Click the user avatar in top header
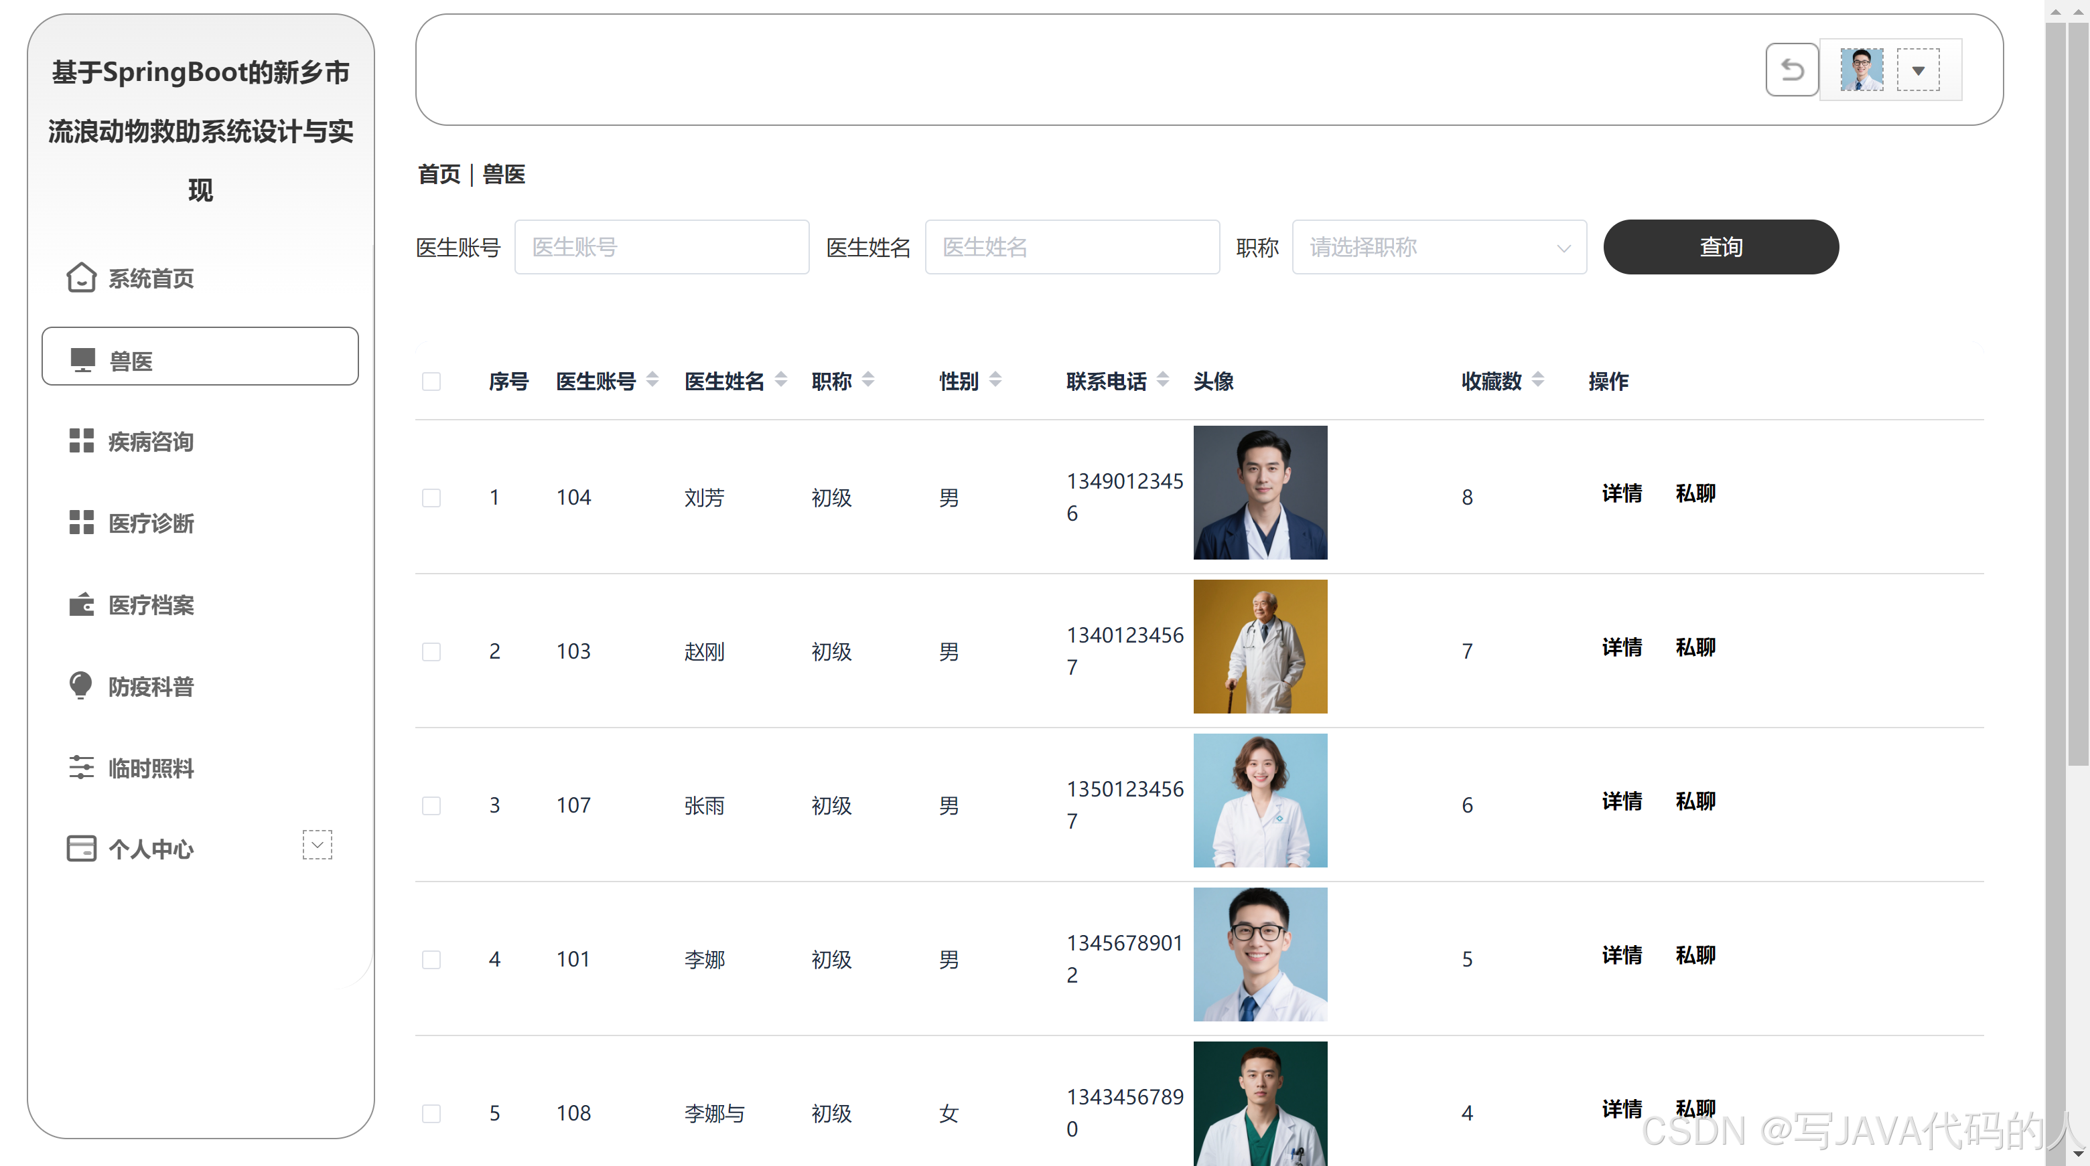2090x1166 pixels. click(1861, 70)
